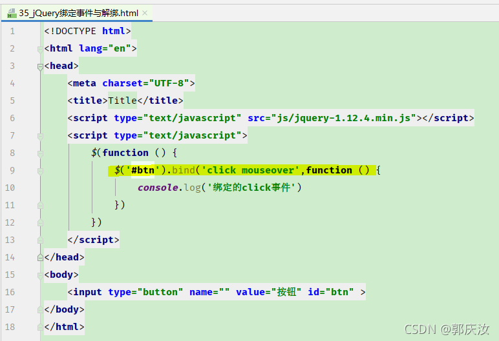
Task: Click the fold end marker on line 12
Action: (40, 223)
